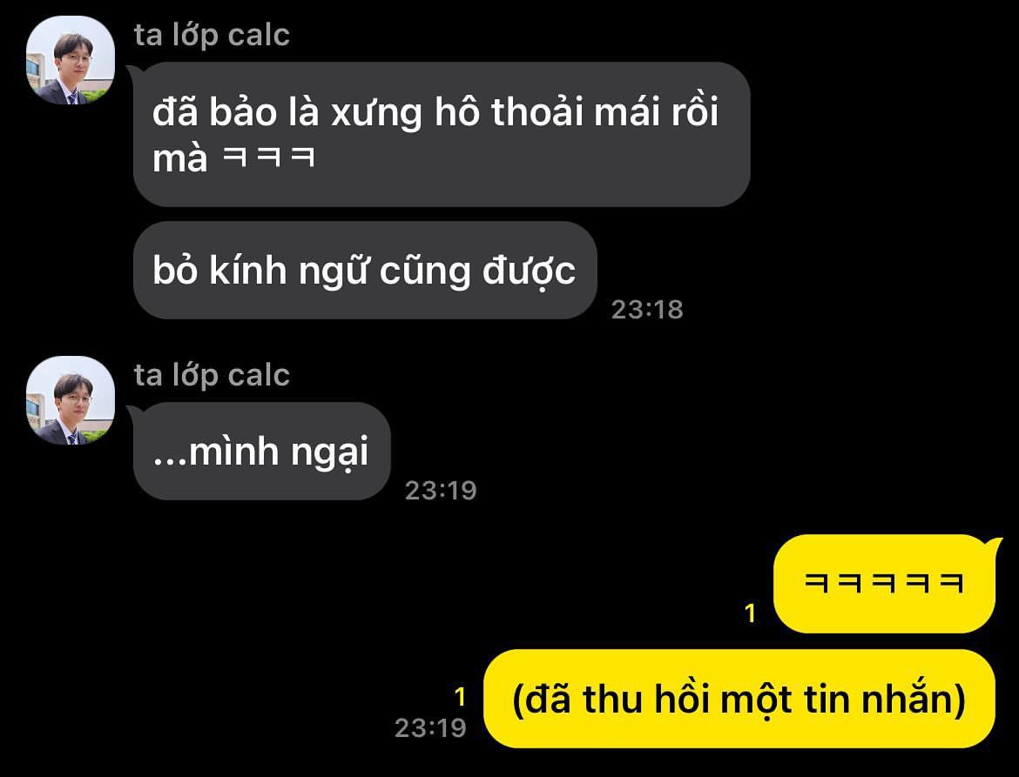Select the message starting with đã bảo là xưng hô
This screenshot has width=1019, height=777.
tap(442, 134)
